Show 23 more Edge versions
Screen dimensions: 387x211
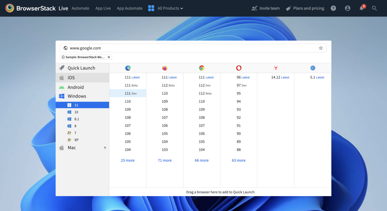coord(128,160)
